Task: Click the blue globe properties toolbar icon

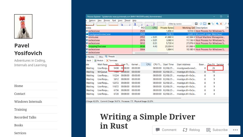Action: pos(217,24)
